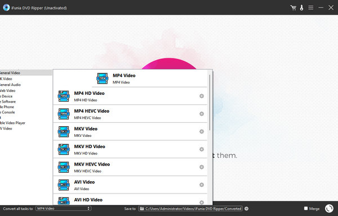Click the MKV HD Video film icon
The height and width of the screenshot is (216, 338).
[64, 149]
